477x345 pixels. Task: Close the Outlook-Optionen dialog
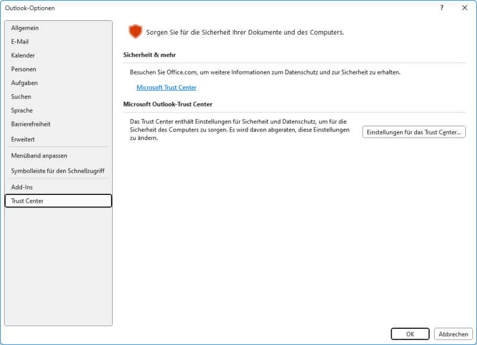464,8
